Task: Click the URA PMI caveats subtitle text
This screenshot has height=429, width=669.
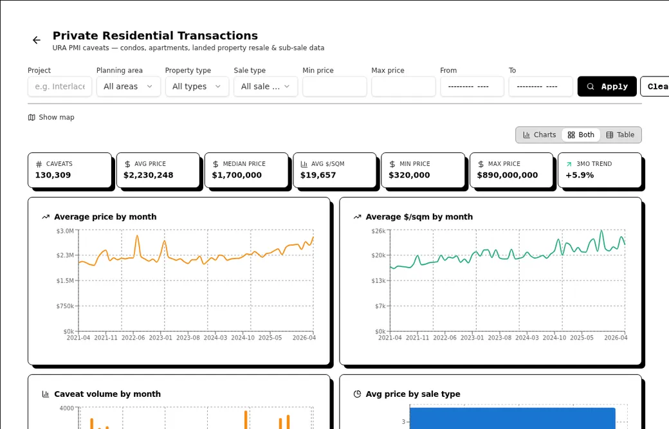Action: pos(188,48)
